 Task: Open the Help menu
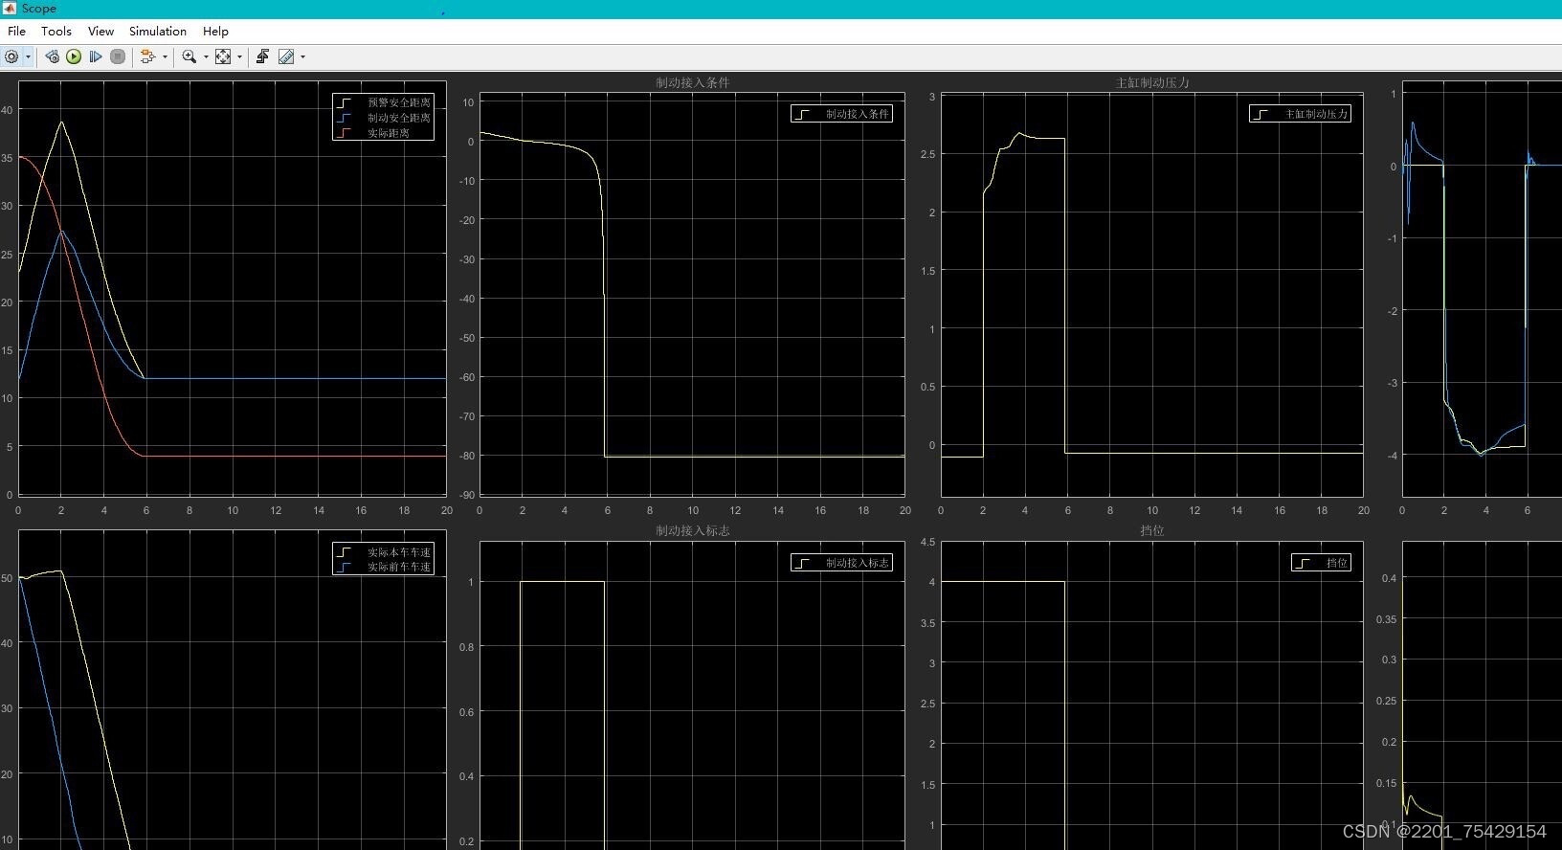215,31
